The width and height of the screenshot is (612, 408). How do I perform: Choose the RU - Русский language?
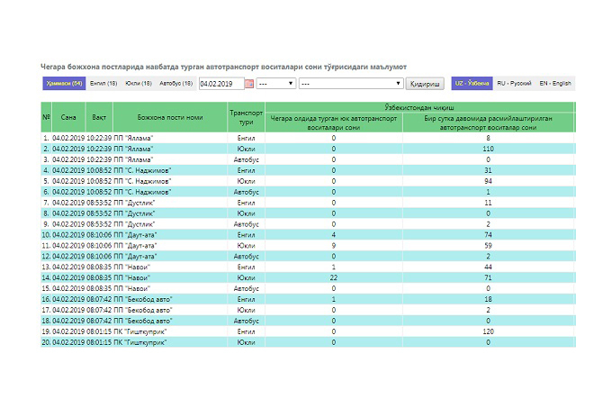pyautogui.click(x=514, y=83)
